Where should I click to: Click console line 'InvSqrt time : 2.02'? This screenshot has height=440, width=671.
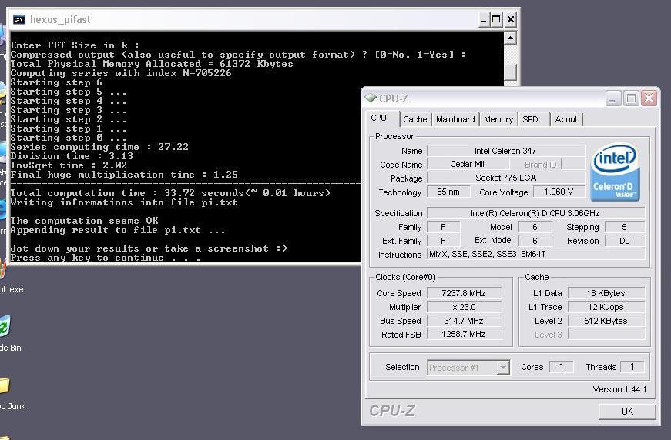69,165
